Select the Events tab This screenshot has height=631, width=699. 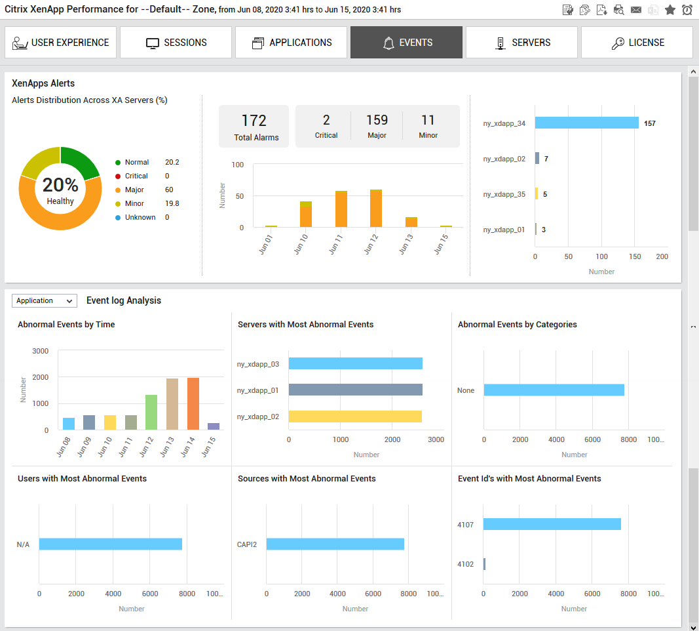coord(407,43)
